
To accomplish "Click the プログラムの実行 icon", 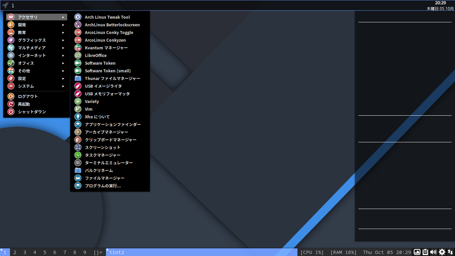I will (78, 186).
